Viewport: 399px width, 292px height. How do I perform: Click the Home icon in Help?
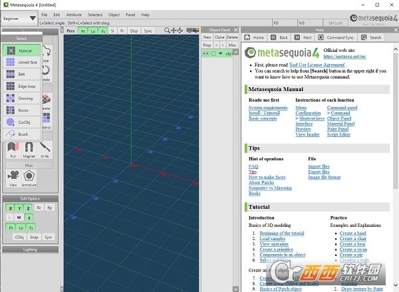pos(247,37)
